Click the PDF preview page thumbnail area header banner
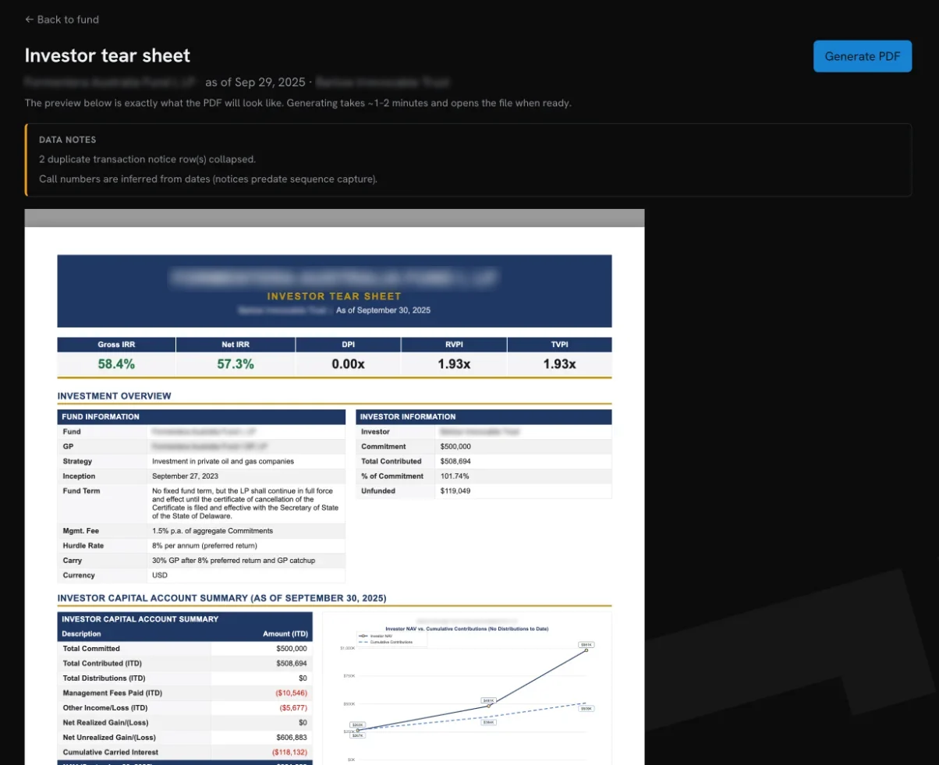939x765 pixels. 334,291
